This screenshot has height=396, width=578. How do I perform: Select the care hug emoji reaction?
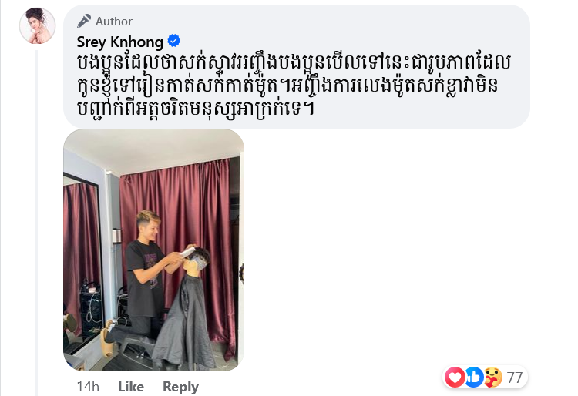tap(493, 378)
